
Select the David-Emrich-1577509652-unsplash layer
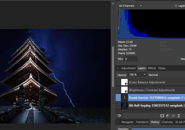click(x=150, y=98)
